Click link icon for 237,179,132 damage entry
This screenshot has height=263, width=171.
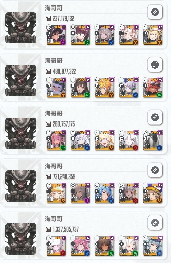(155, 12)
